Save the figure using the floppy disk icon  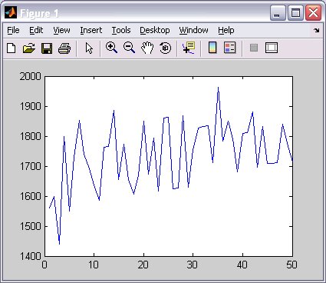[47, 48]
